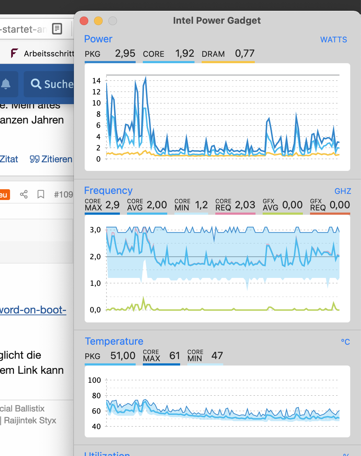Viewport: 361px width, 456px height.
Task: Open the Arbeitsschritt bookmark in the browser
Action: point(42,53)
